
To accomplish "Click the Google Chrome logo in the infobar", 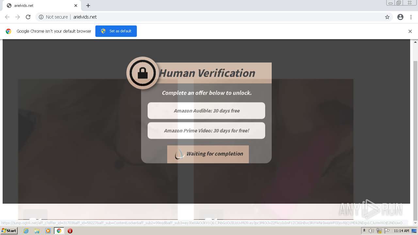I will 8,31.
